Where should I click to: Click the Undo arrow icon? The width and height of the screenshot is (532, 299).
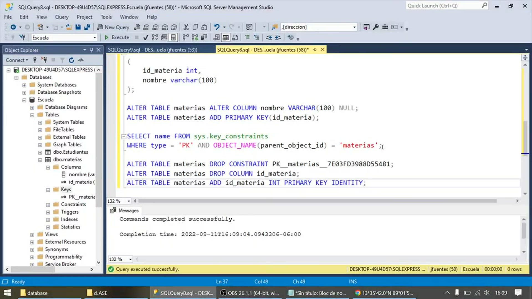click(x=217, y=27)
